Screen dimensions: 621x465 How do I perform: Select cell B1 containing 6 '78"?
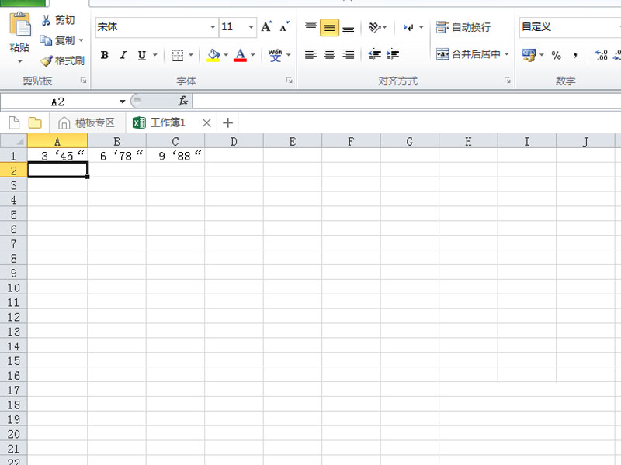(116, 156)
